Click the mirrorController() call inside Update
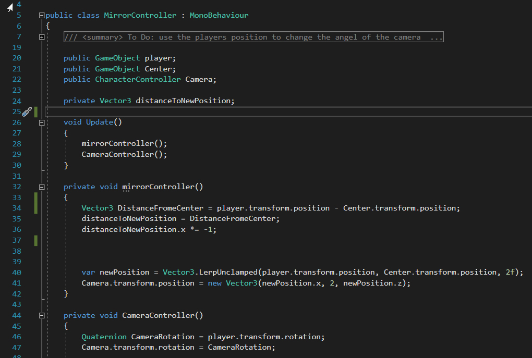The image size is (532, 358). click(x=124, y=143)
